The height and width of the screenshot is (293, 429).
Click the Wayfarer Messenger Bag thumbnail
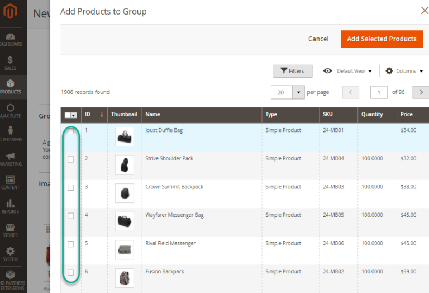click(124, 221)
